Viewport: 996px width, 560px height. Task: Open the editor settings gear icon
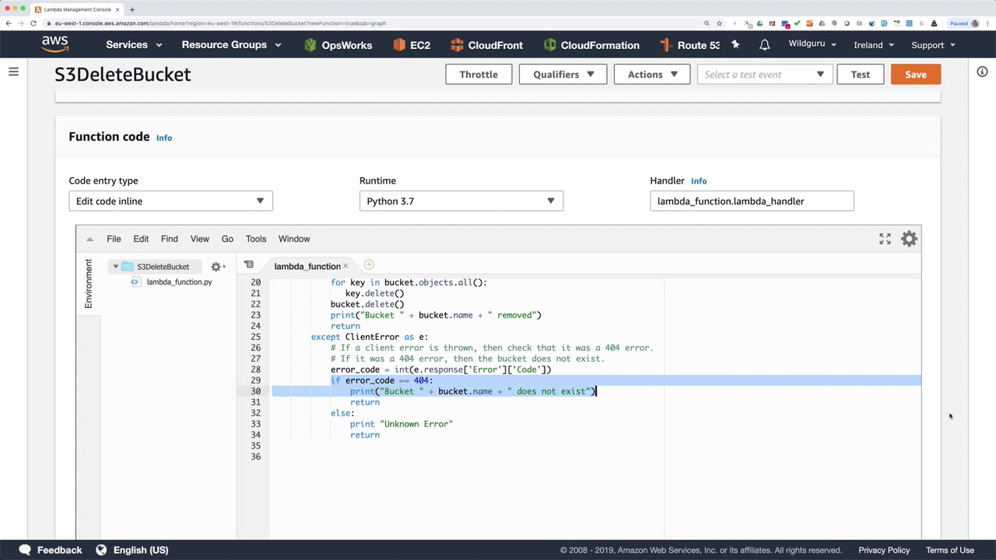[909, 239]
